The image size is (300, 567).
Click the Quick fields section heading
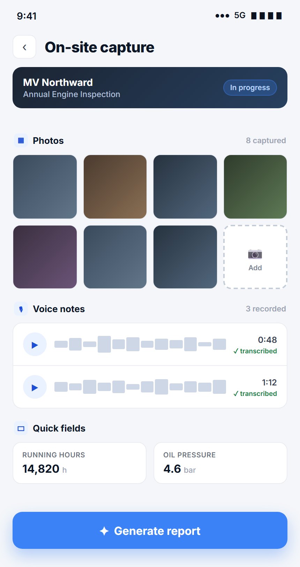click(x=59, y=428)
